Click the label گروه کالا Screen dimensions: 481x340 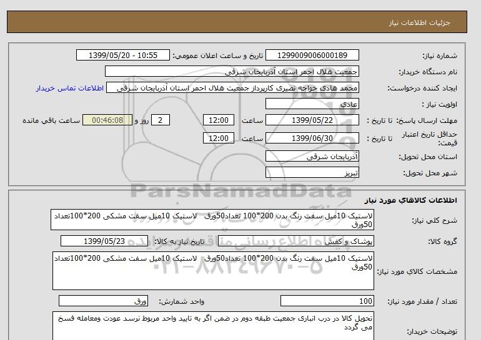pos(442,241)
